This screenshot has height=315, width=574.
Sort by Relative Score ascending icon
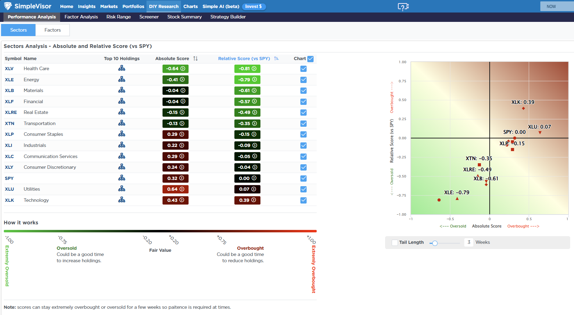(276, 59)
